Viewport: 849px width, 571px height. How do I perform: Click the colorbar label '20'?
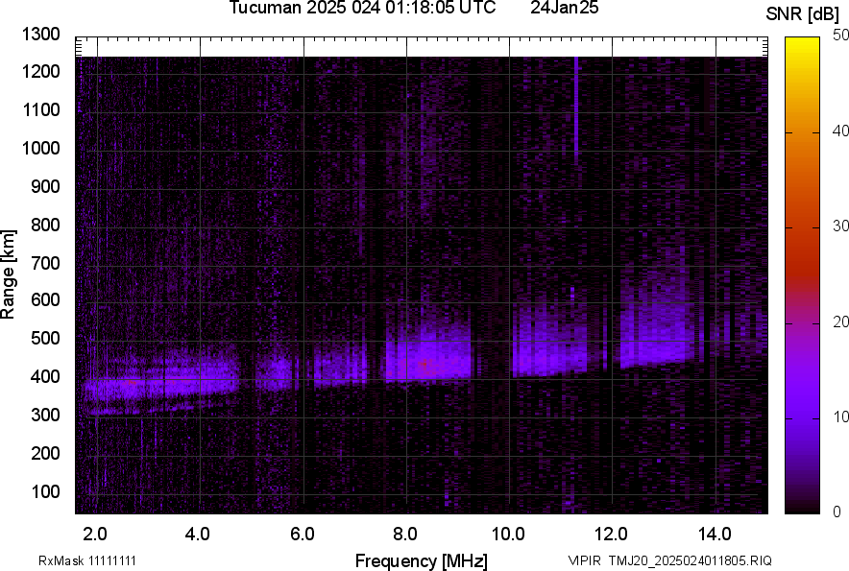click(841, 321)
